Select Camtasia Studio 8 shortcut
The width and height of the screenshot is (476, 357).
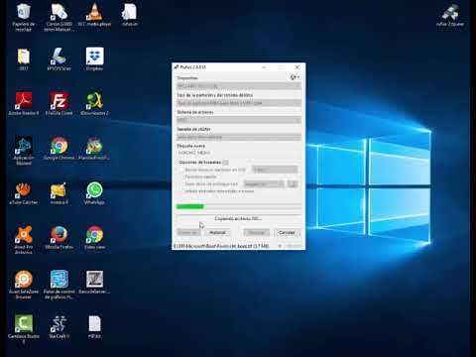pos(24,328)
